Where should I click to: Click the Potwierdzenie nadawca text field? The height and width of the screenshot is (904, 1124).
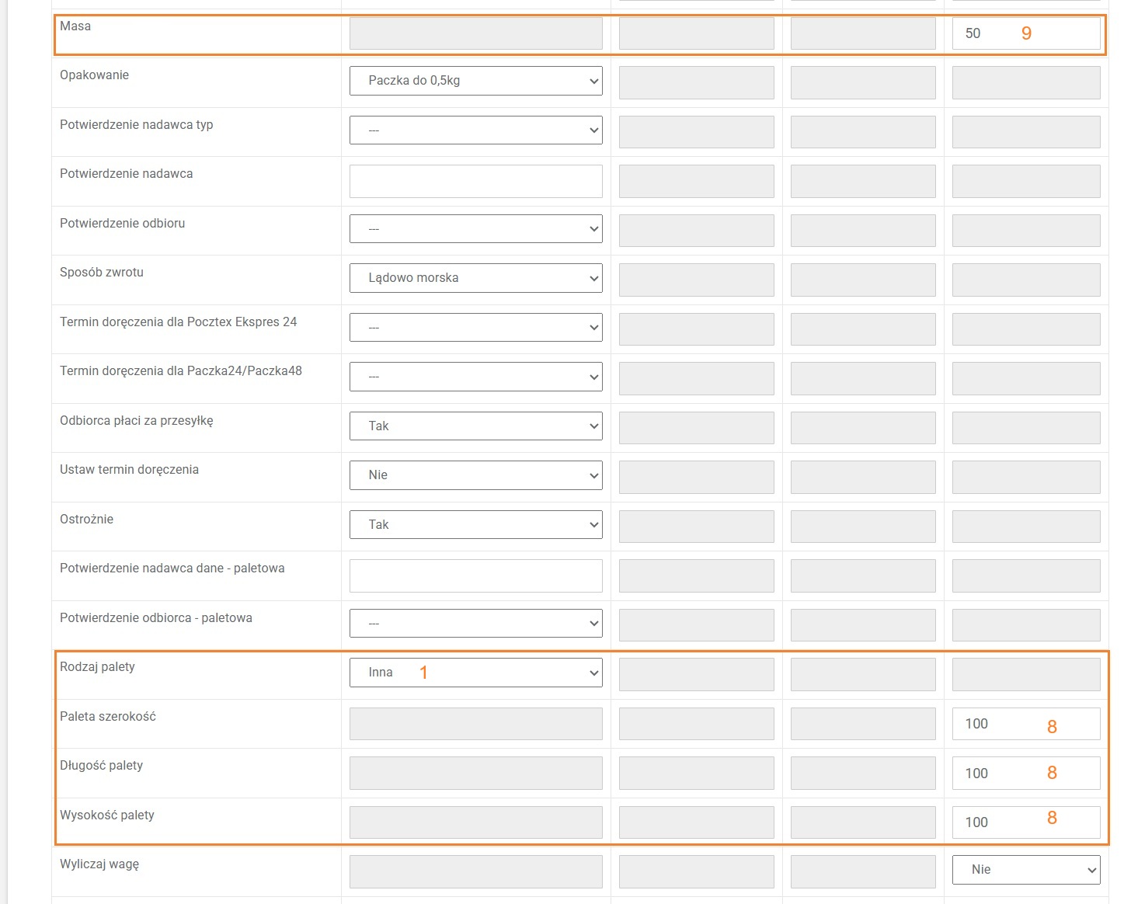coord(475,181)
